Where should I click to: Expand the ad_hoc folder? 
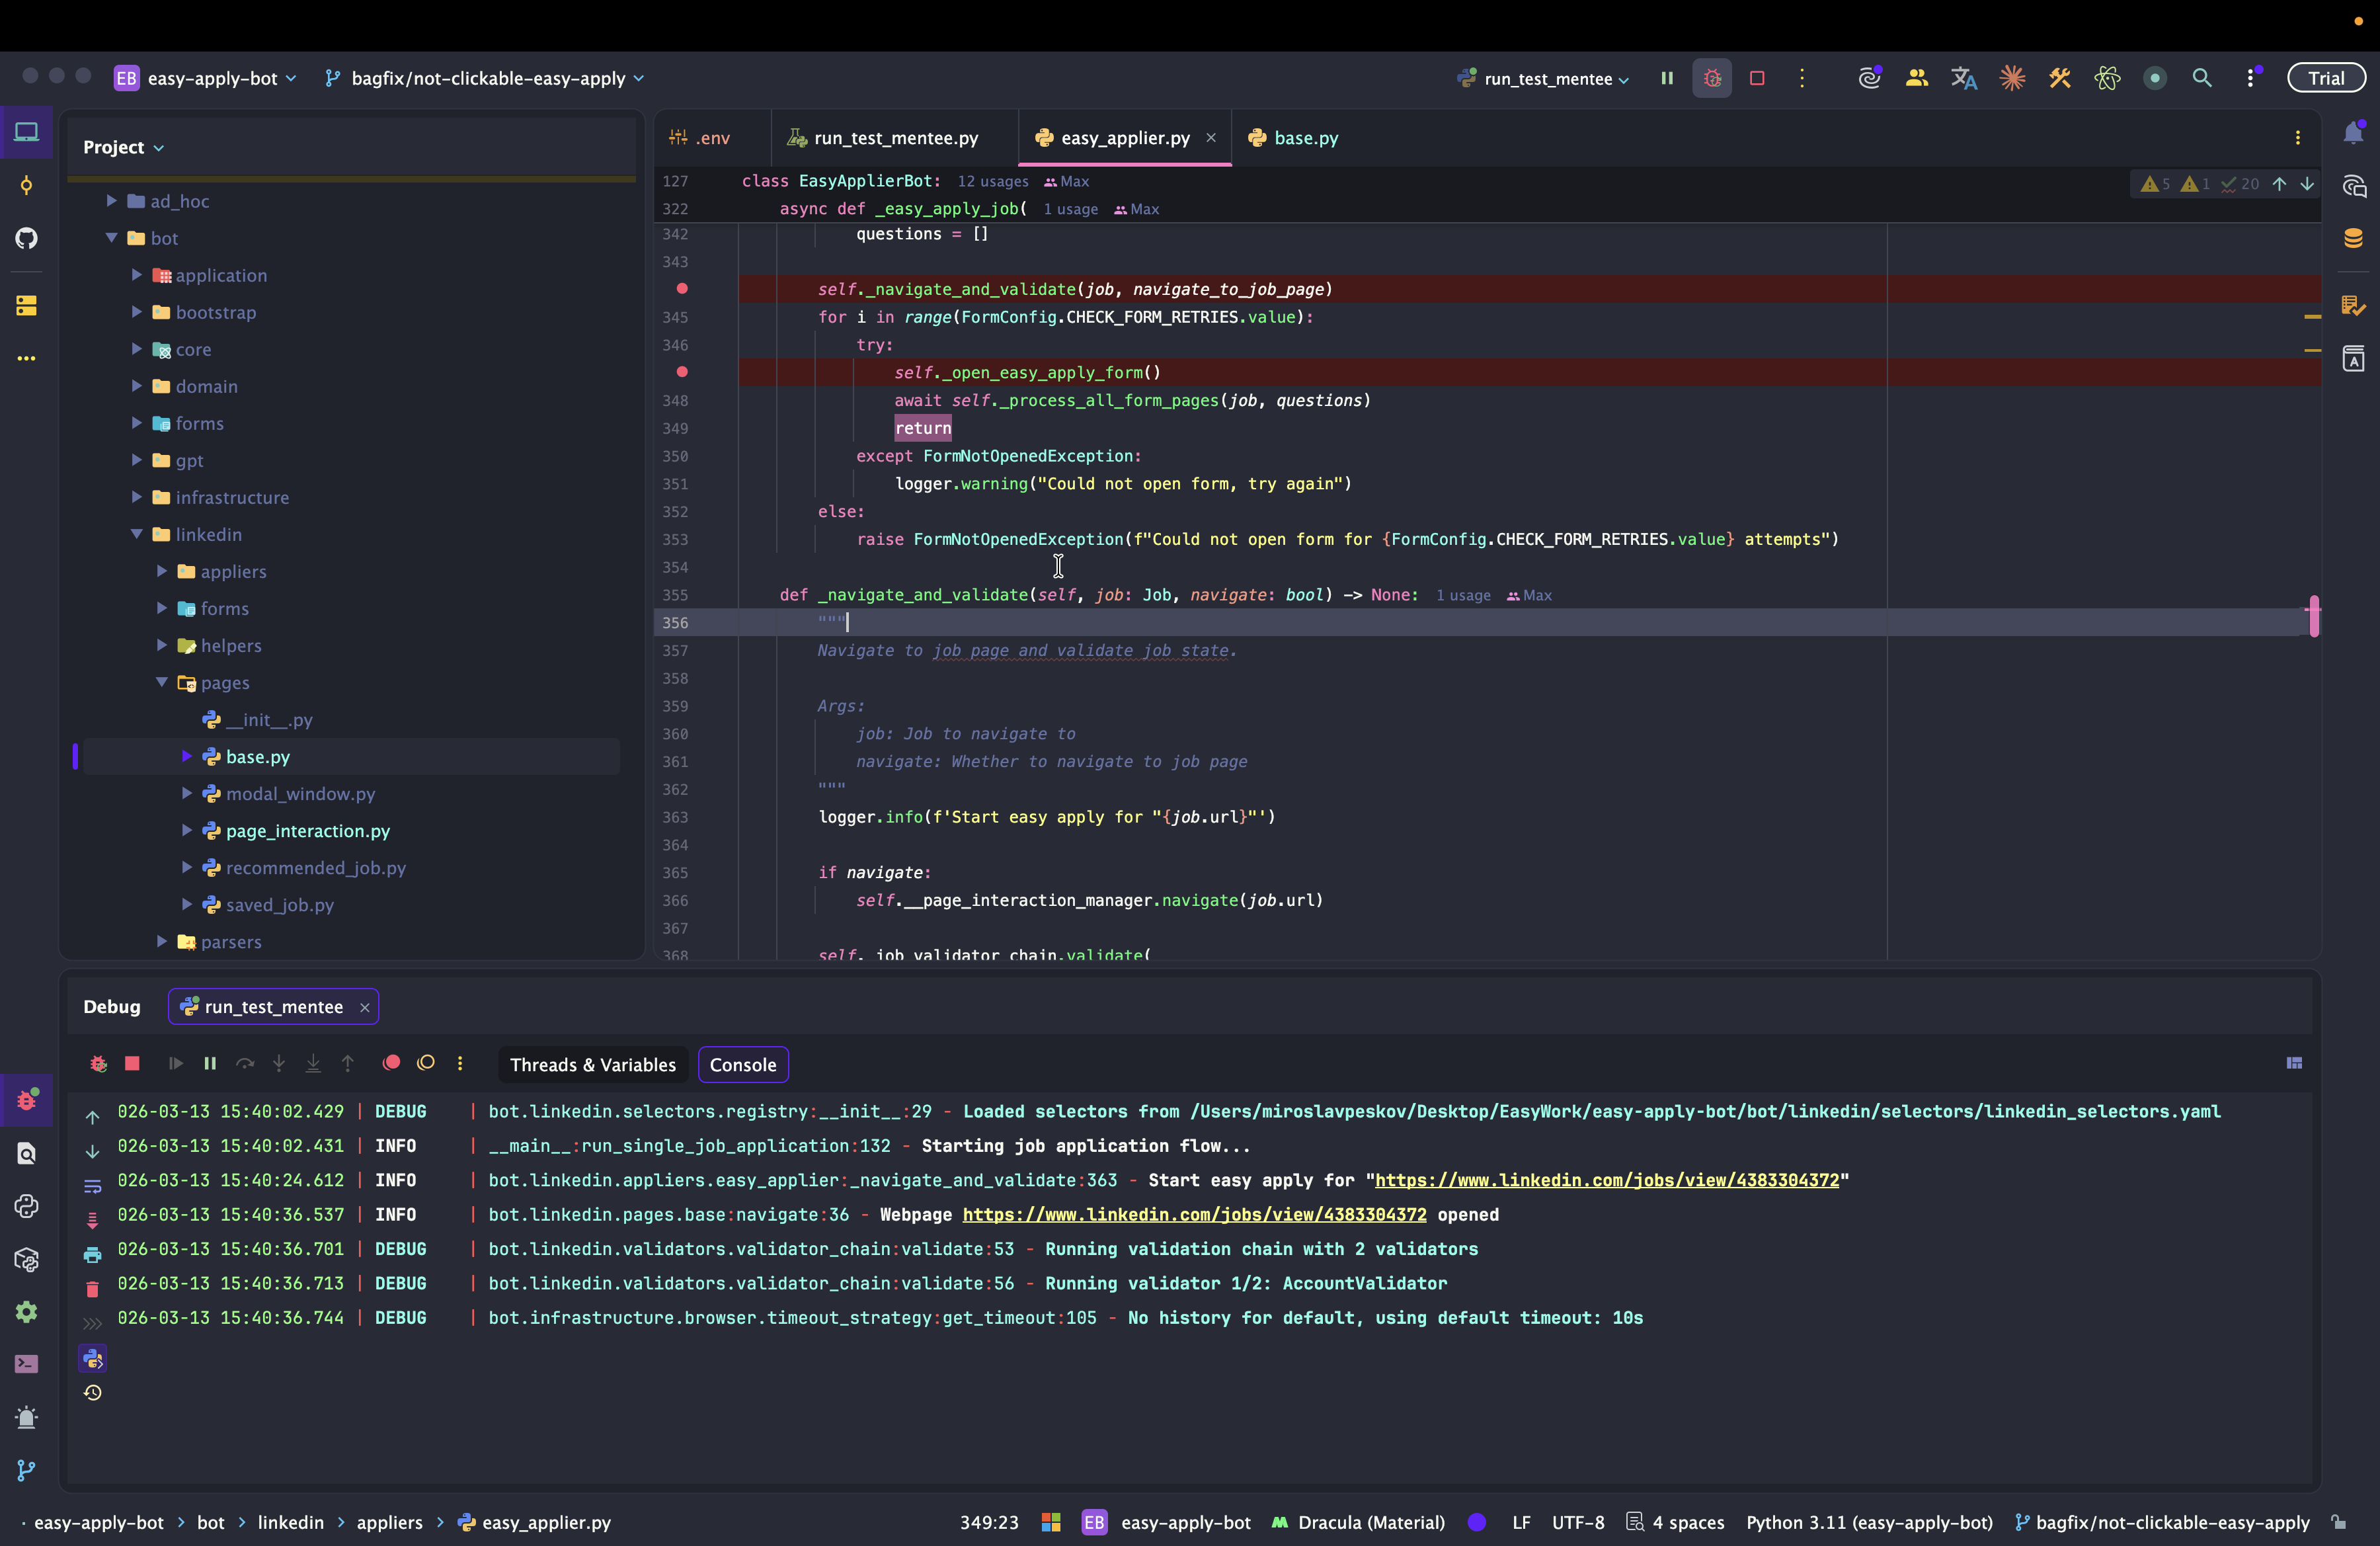point(112,201)
